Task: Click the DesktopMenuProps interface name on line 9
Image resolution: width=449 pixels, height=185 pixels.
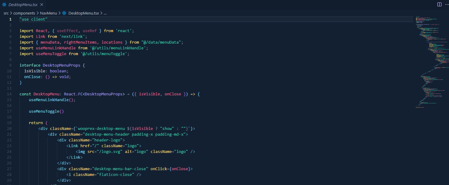Action: tap(61, 65)
